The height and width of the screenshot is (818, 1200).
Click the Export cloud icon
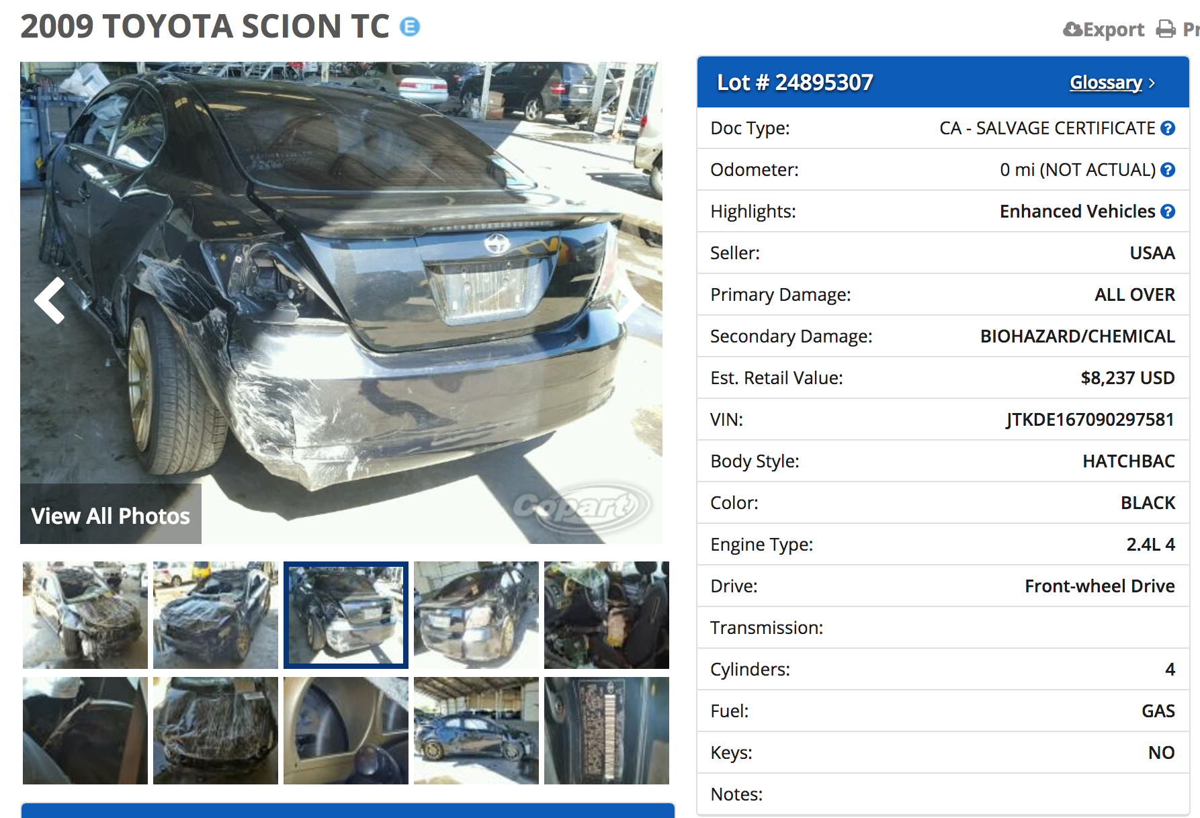(x=1073, y=30)
